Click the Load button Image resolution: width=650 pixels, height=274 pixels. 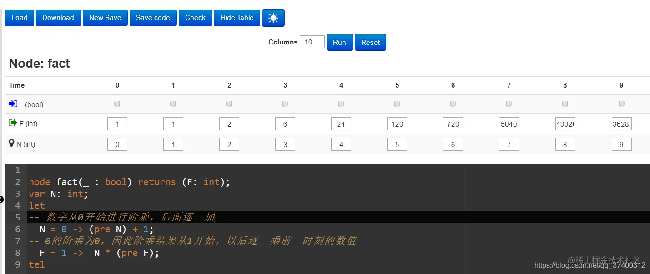tap(19, 18)
